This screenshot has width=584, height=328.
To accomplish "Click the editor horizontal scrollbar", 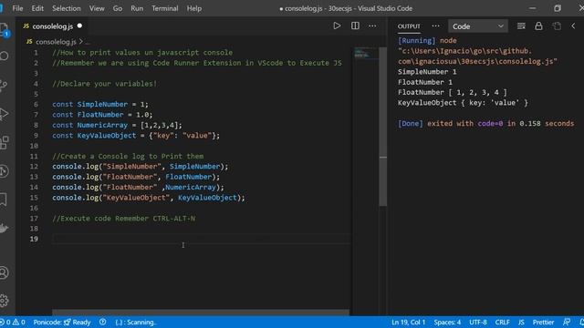I will click(201, 313).
